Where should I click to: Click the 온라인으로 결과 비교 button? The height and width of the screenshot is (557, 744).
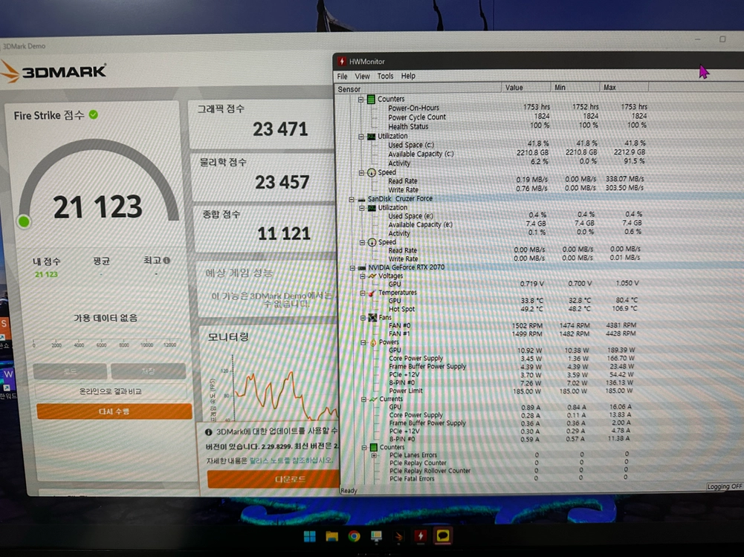pyautogui.click(x=110, y=391)
